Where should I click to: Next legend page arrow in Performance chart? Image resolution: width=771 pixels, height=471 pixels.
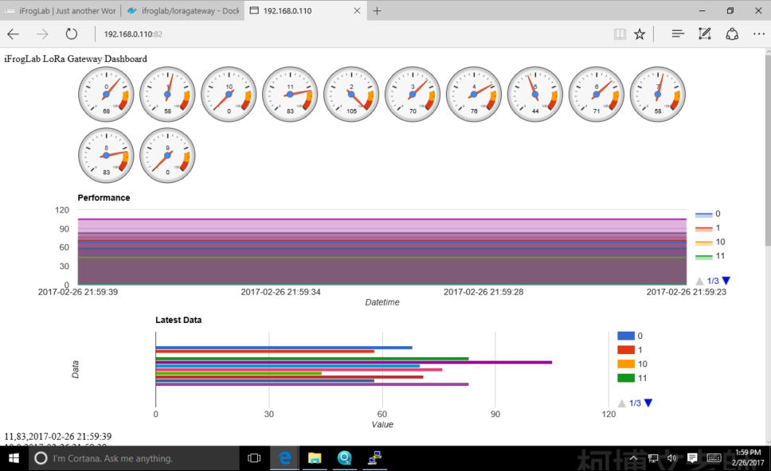pyautogui.click(x=726, y=280)
